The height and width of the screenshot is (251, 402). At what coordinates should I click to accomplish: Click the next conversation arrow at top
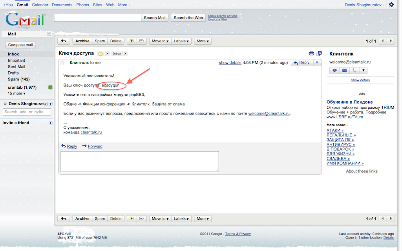(x=391, y=41)
